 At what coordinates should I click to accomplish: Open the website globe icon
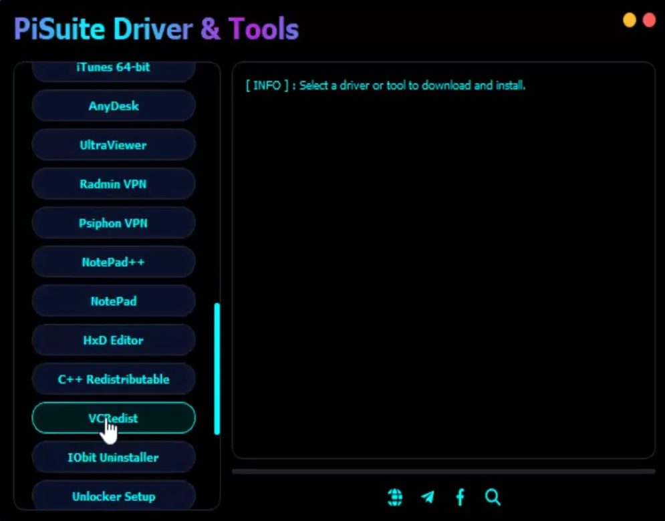pos(395,497)
